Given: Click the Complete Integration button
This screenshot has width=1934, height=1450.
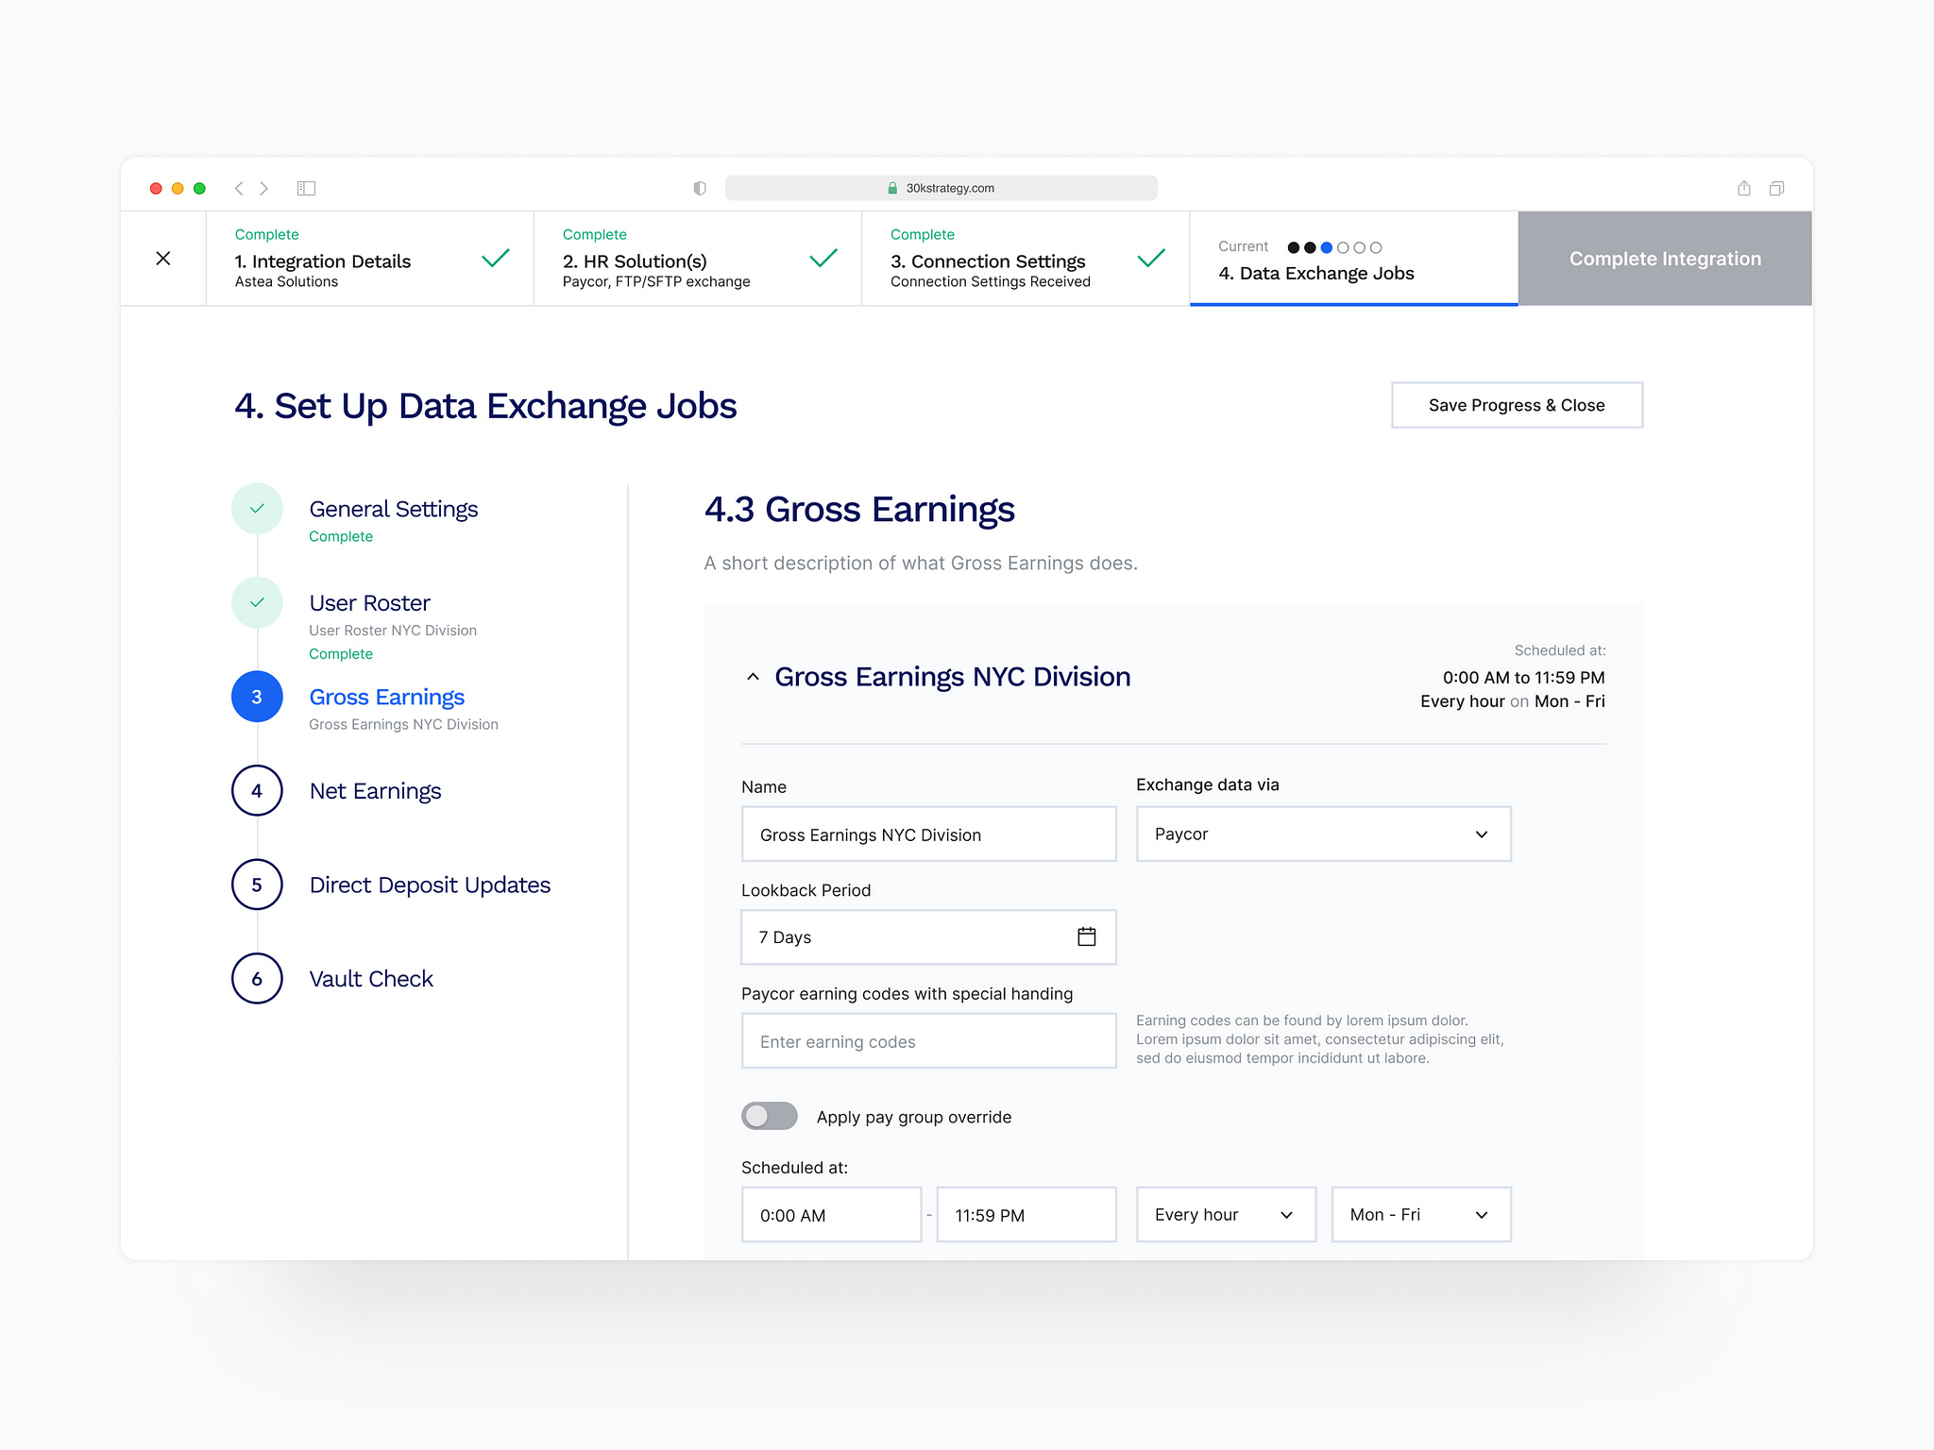Looking at the screenshot, I should click(x=1664, y=258).
